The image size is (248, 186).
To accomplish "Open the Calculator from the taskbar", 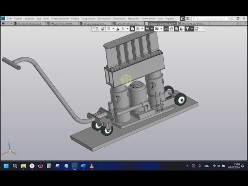I will click(49, 166).
